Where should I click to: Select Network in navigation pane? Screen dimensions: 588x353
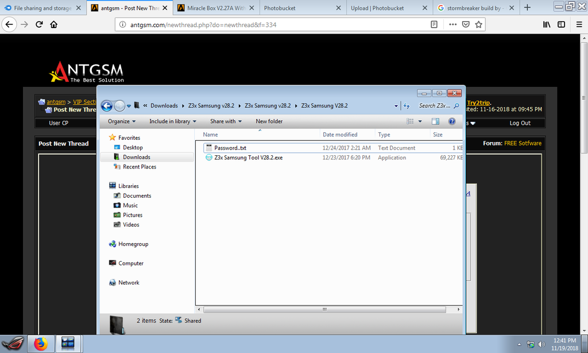click(x=129, y=283)
